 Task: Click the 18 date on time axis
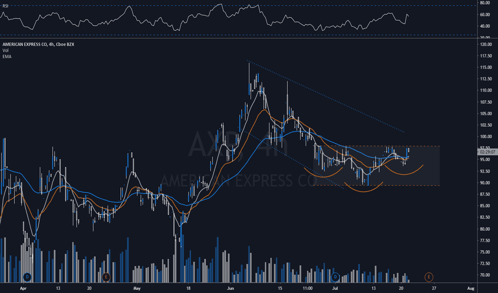pyautogui.click(x=188, y=288)
